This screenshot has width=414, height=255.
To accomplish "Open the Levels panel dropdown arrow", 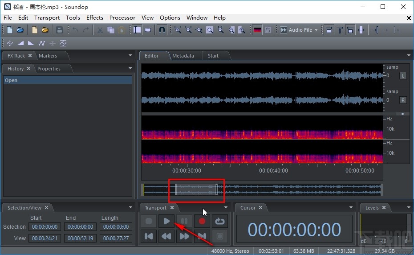I will pyautogui.click(x=409, y=207).
